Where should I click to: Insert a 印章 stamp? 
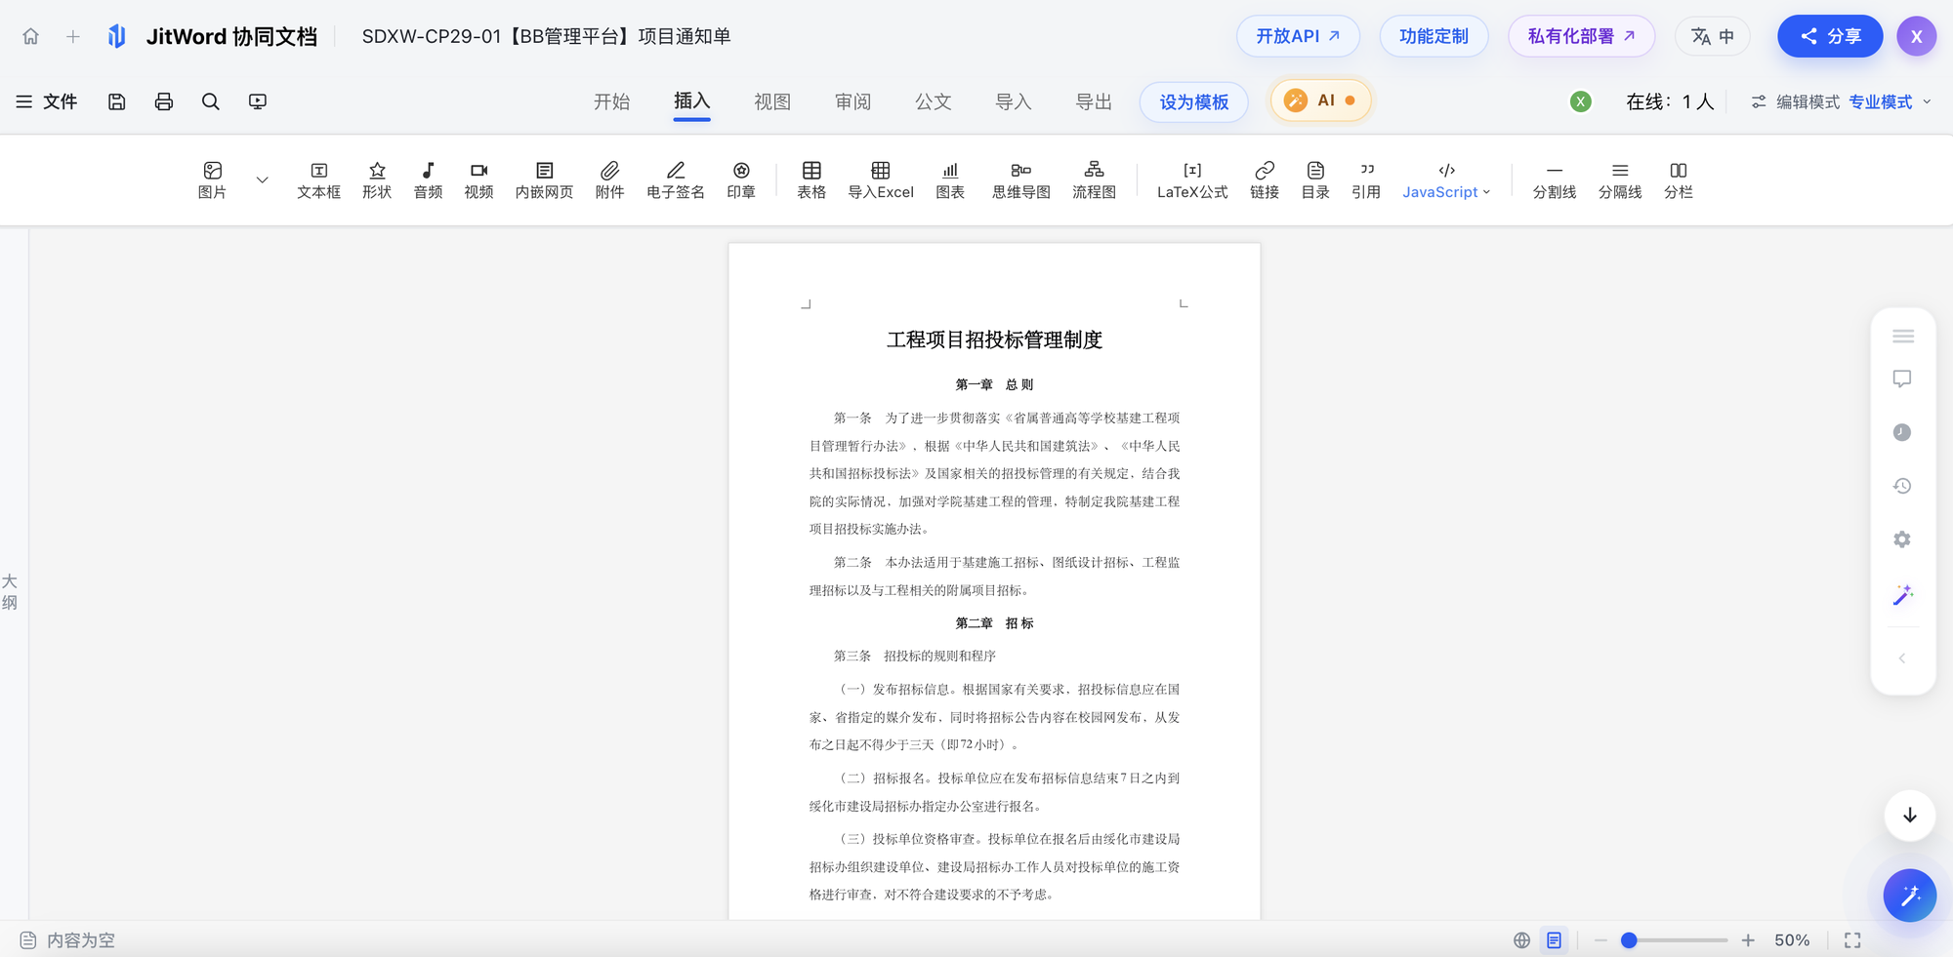pyautogui.click(x=741, y=180)
